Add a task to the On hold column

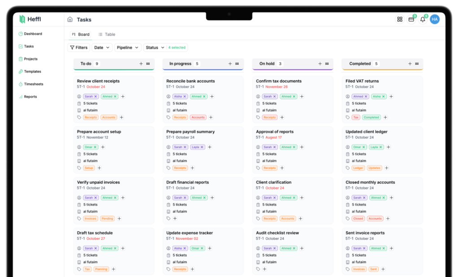pos(320,64)
